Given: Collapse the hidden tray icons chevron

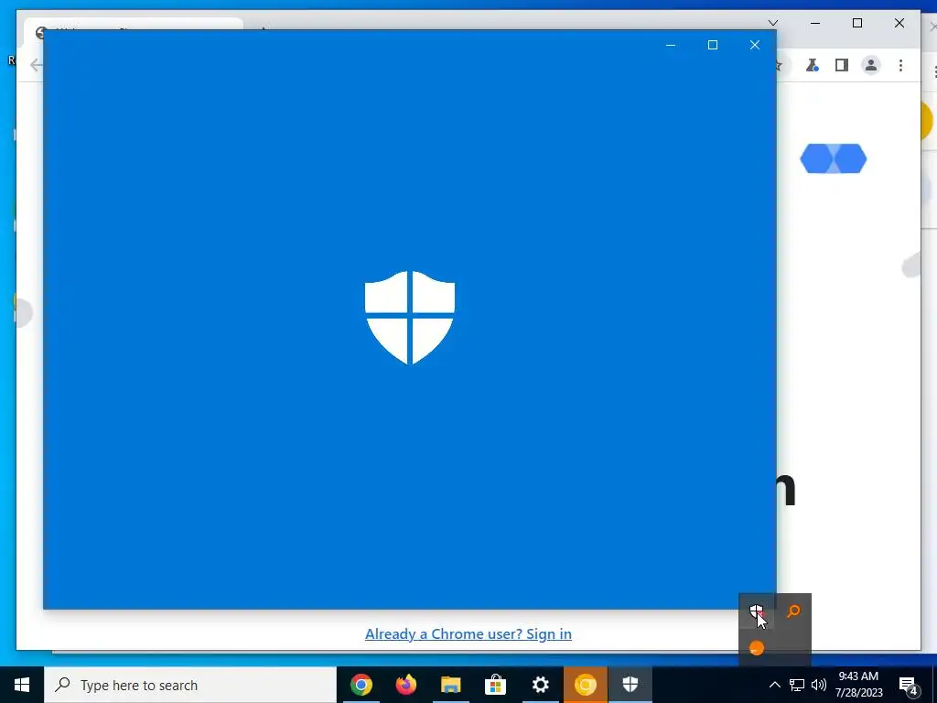Looking at the screenshot, I should click(774, 685).
